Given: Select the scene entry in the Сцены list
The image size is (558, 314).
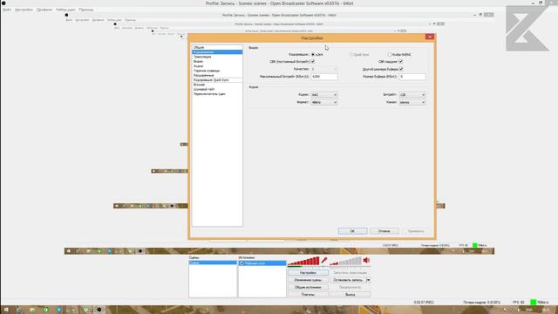Looking at the screenshot, I should pyautogui.click(x=213, y=263).
